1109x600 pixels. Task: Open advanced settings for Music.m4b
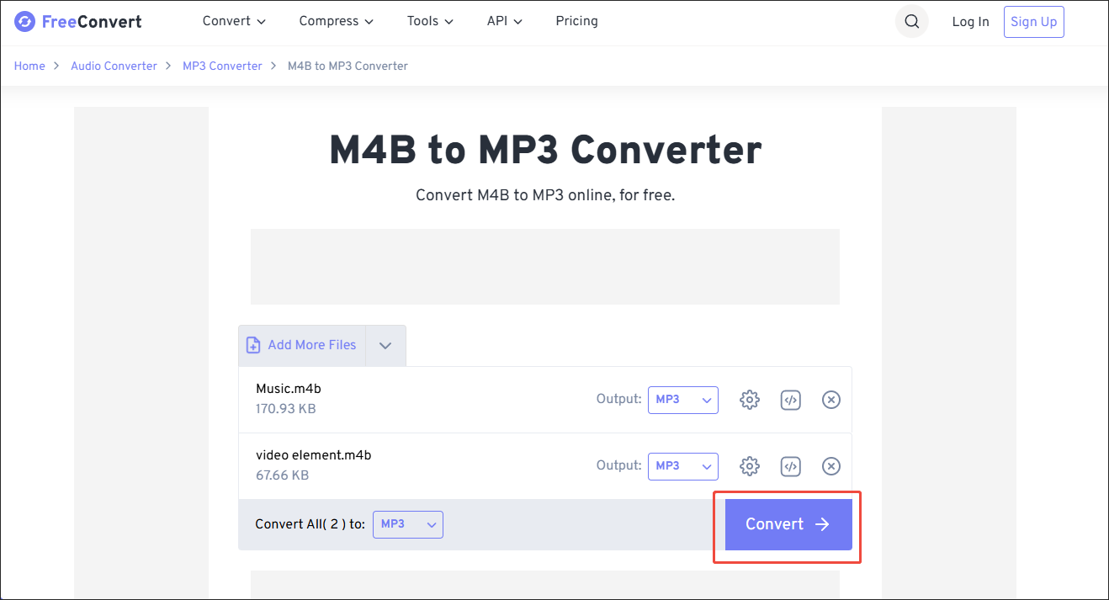(x=749, y=400)
